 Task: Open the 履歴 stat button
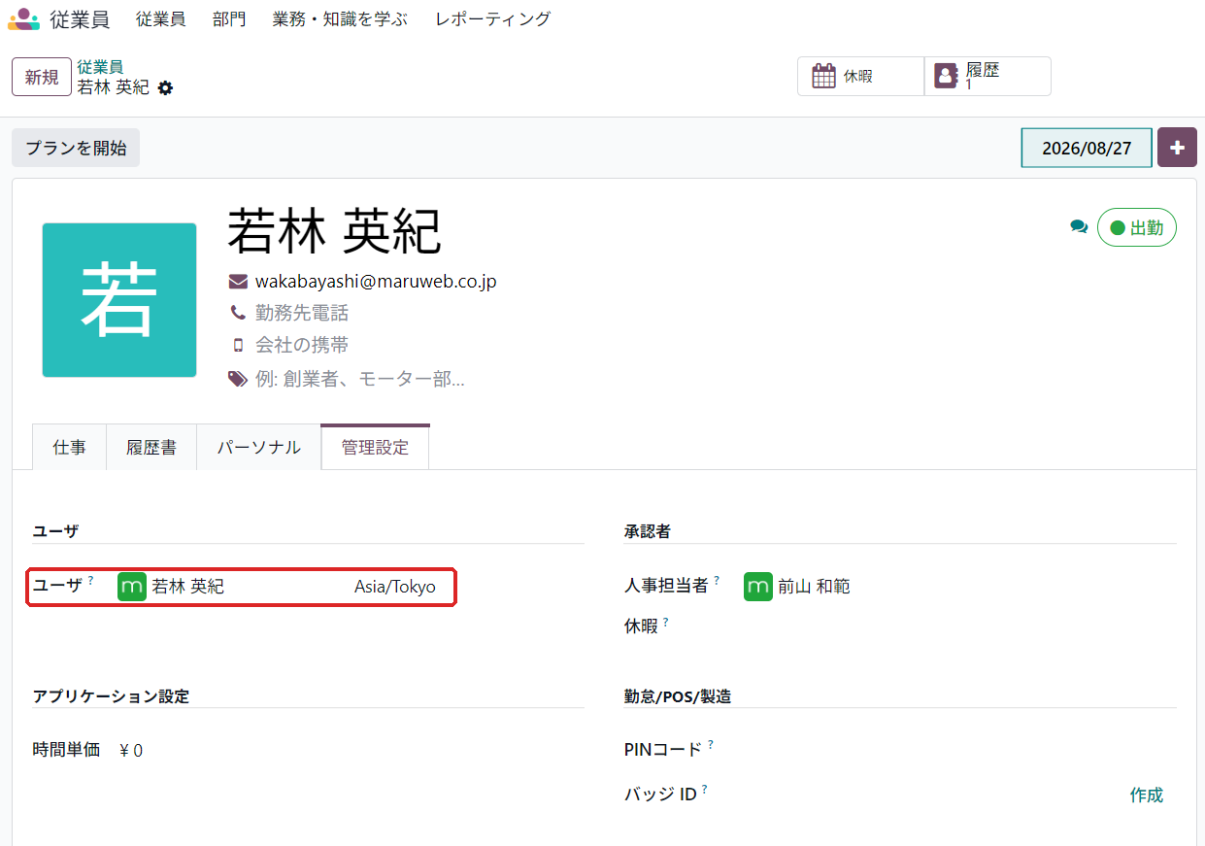987,76
